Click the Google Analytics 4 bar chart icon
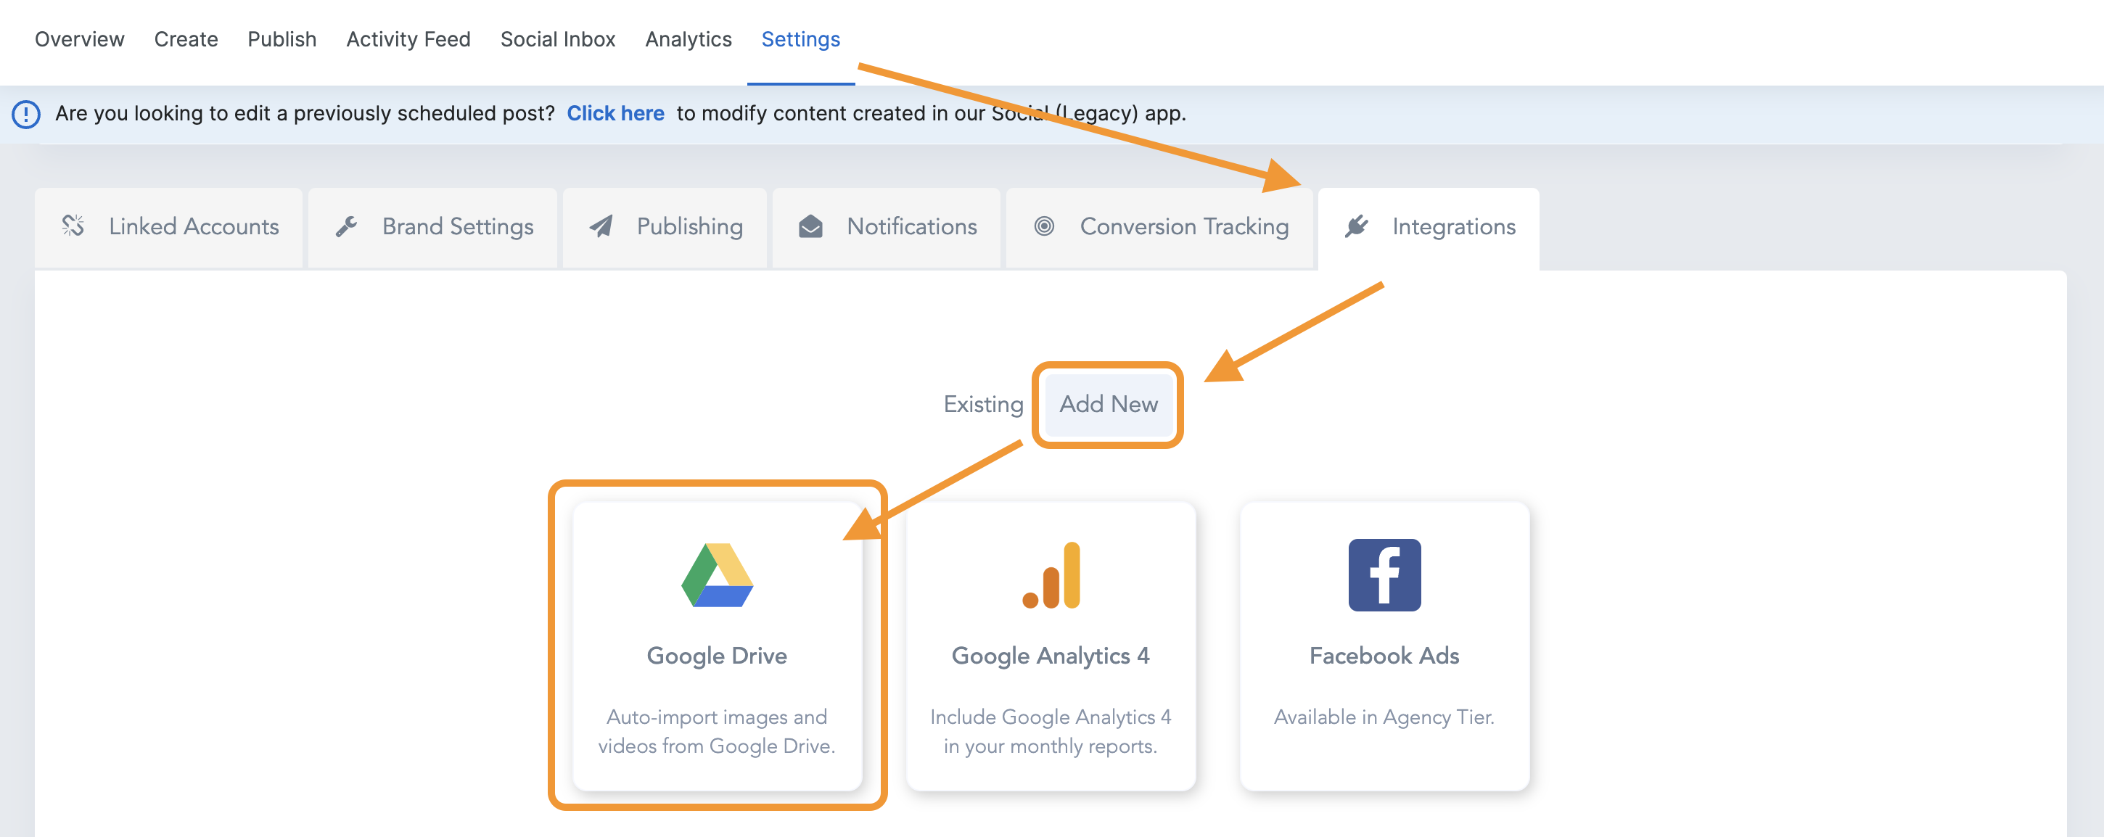 click(x=1051, y=575)
